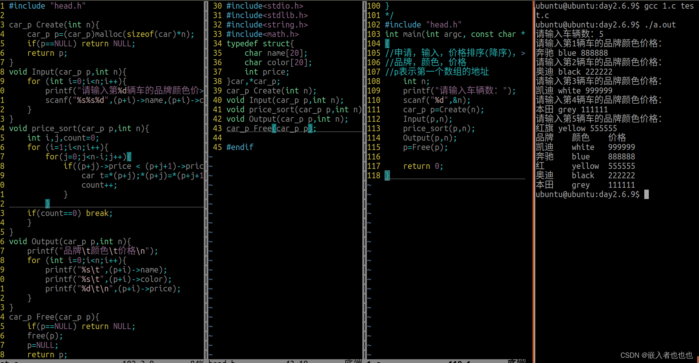
Task: Click the p=Free(p); statement on line 115
Action: tap(425, 147)
